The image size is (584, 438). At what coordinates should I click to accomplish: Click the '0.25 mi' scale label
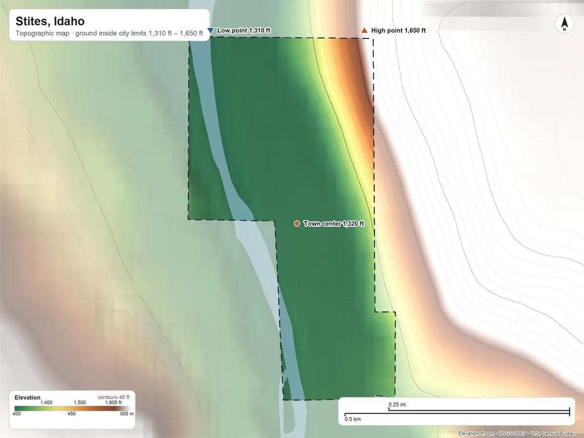point(397,405)
